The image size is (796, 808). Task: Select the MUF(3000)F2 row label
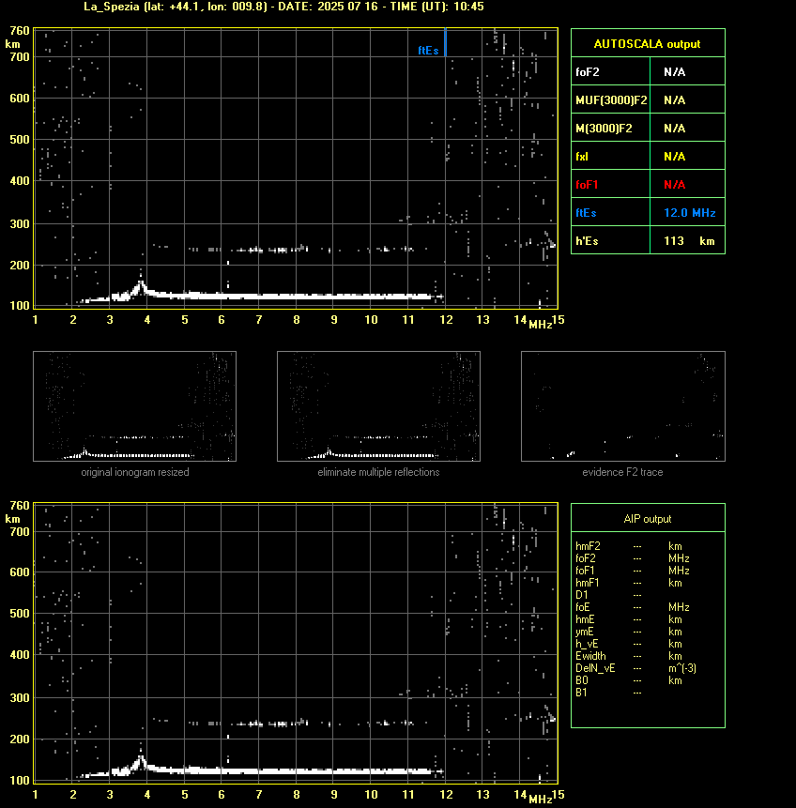coord(611,100)
